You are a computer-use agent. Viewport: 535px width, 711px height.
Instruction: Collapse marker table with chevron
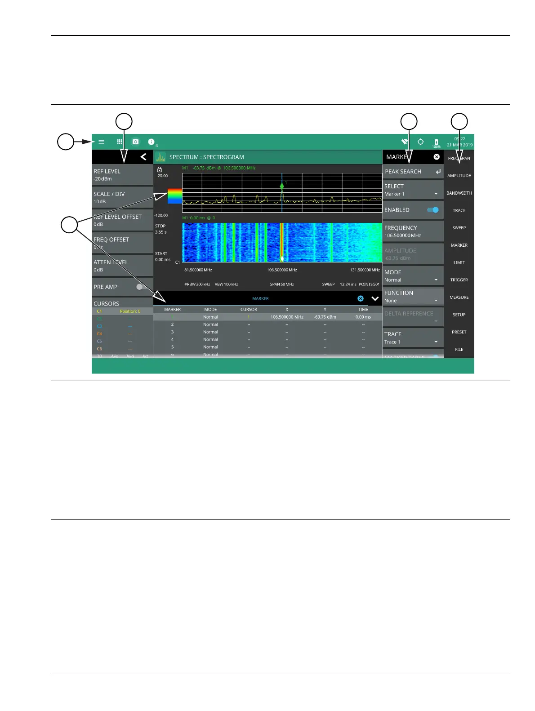click(375, 298)
